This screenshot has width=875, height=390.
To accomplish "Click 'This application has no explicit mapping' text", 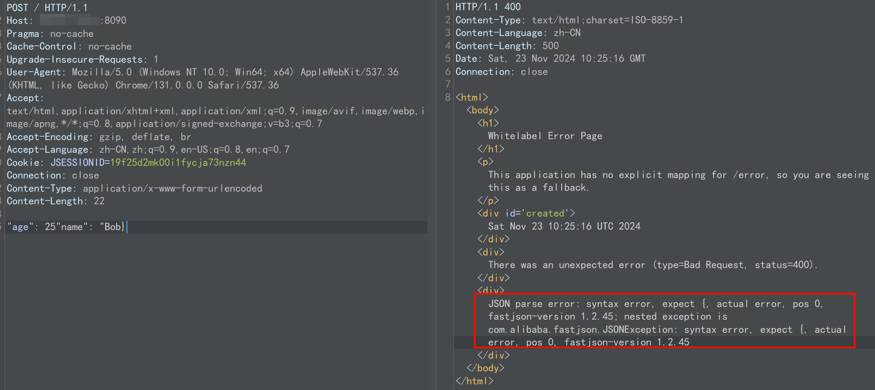I will [679, 175].
